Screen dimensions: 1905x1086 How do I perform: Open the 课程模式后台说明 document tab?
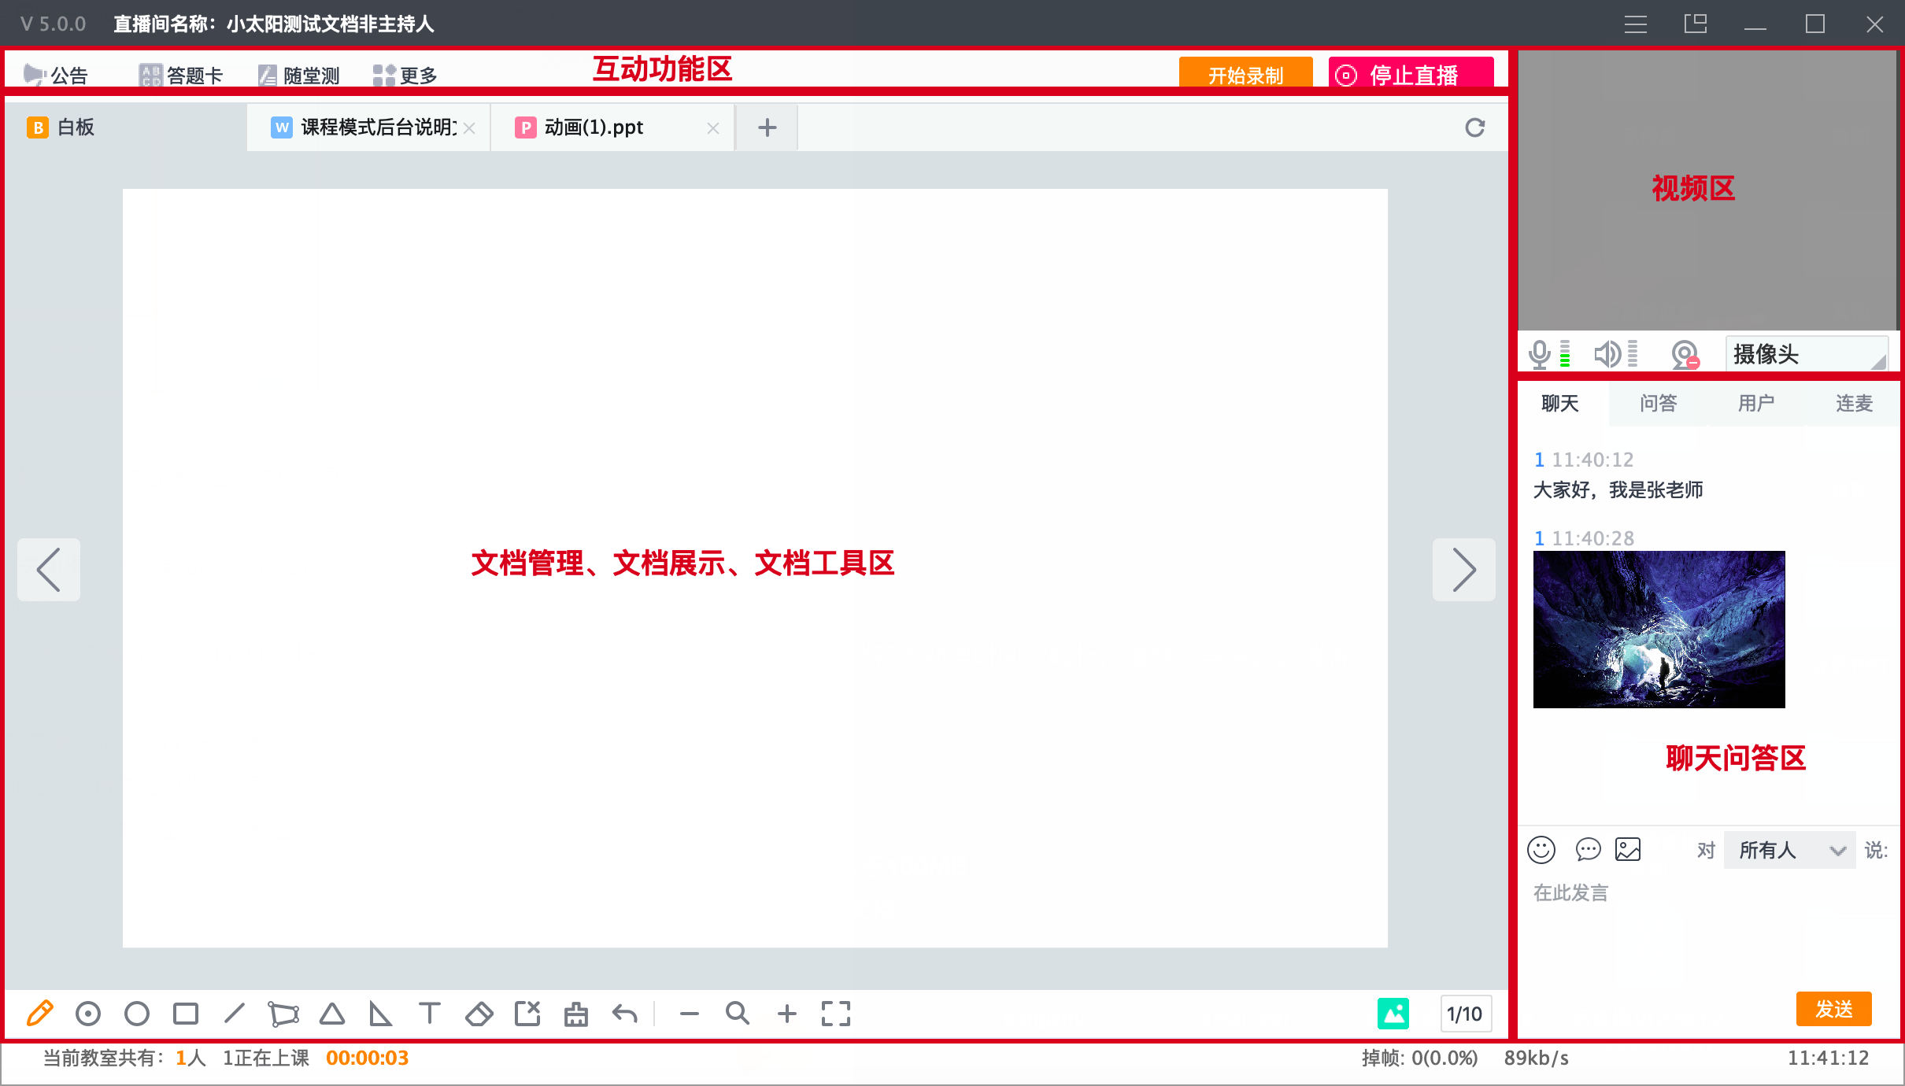[368, 127]
